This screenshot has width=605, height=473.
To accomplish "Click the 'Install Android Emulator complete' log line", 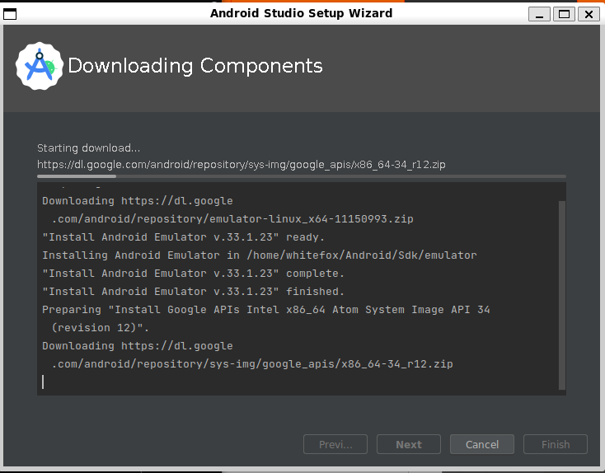I will click(193, 274).
